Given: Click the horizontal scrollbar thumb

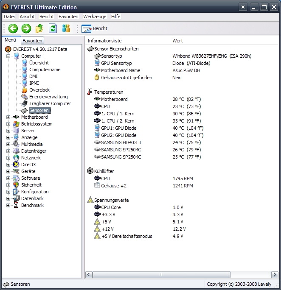Looking at the screenshot, I should point(161,275).
